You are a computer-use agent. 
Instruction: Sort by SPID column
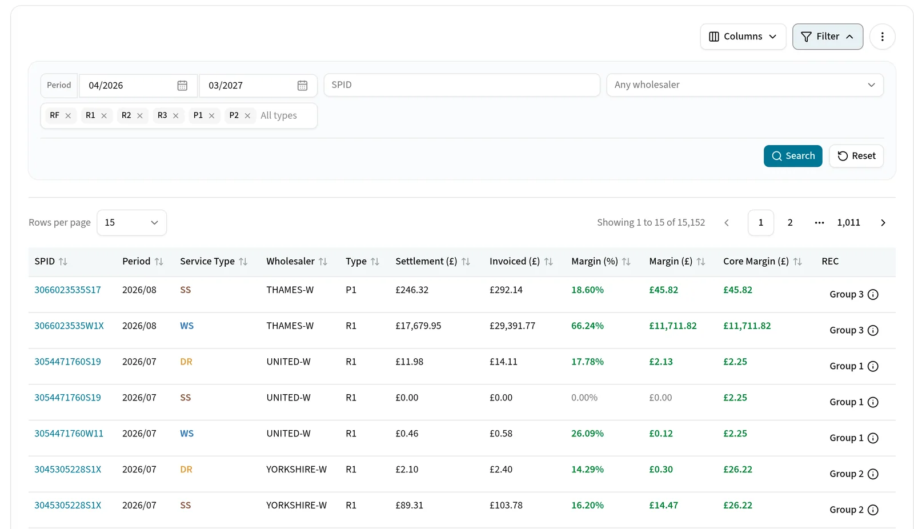(63, 262)
